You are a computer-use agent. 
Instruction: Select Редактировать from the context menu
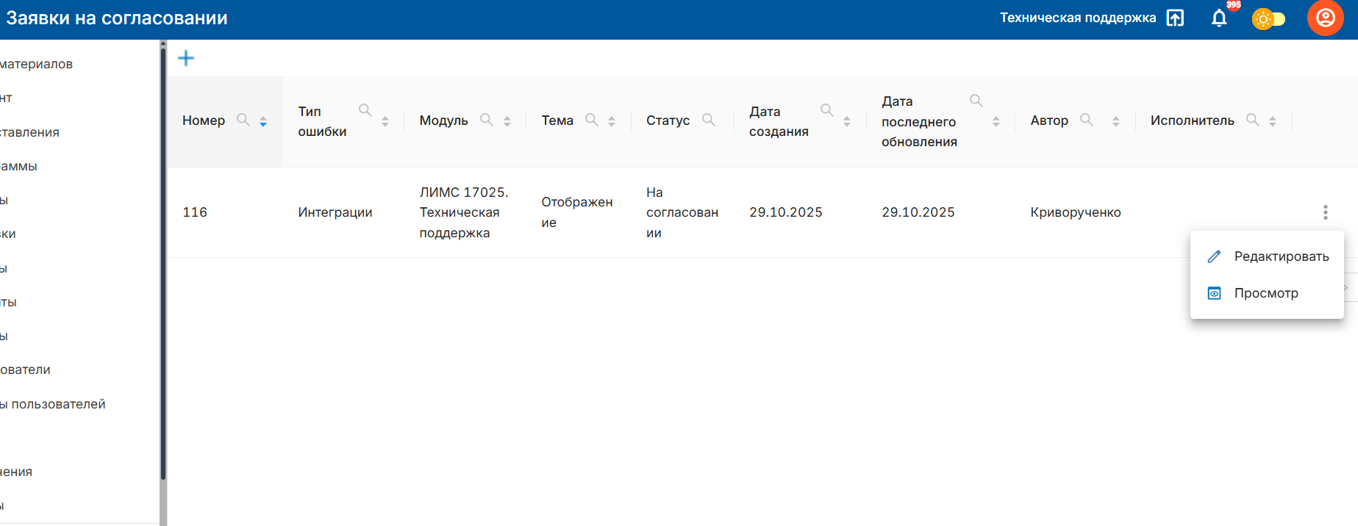point(1281,256)
